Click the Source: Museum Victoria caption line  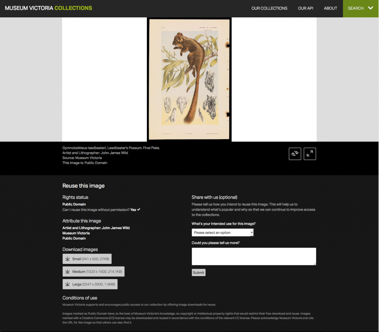(x=82, y=158)
